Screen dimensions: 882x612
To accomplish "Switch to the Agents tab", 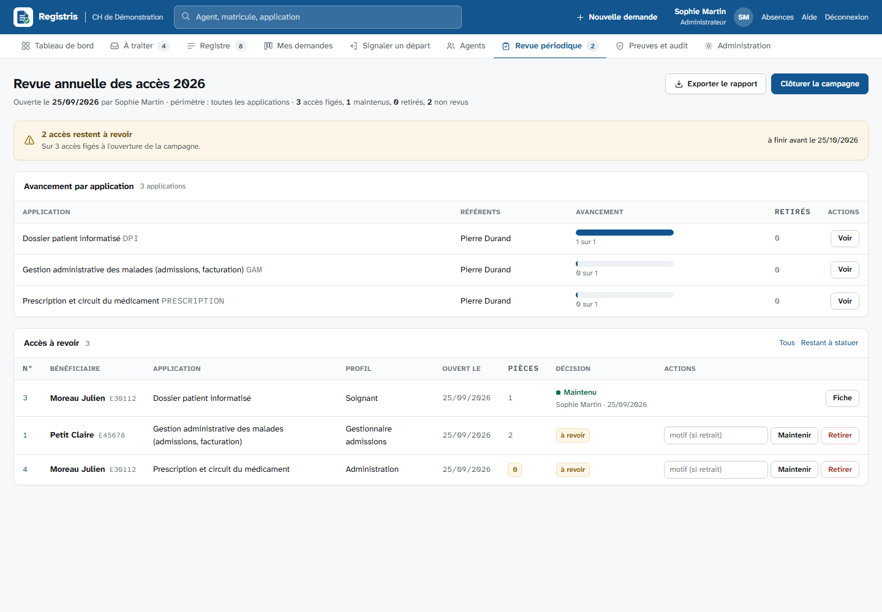I will (x=466, y=46).
